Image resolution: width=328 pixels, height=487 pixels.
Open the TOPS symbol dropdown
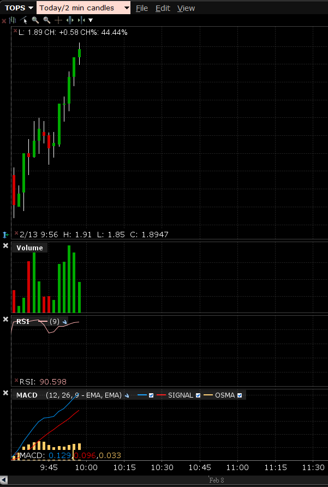(x=19, y=8)
